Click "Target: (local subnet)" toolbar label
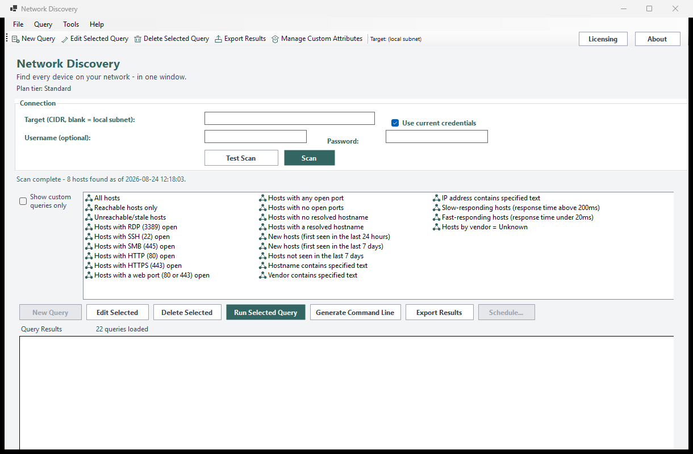This screenshot has width=693, height=454. 396,39
